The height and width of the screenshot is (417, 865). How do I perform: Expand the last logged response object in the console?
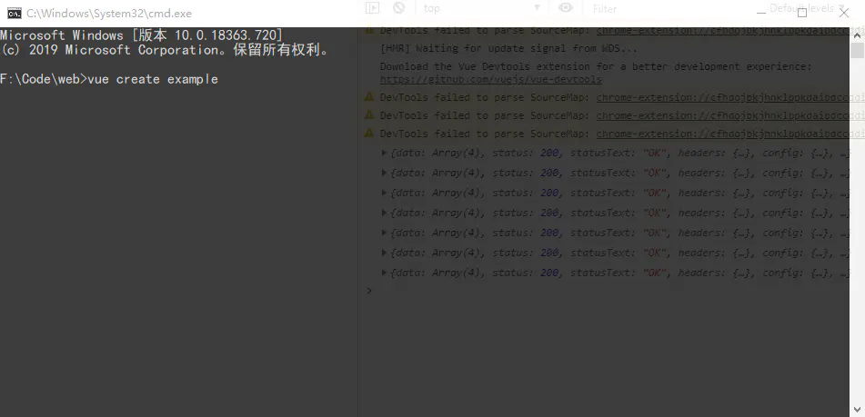tap(385, 273)
